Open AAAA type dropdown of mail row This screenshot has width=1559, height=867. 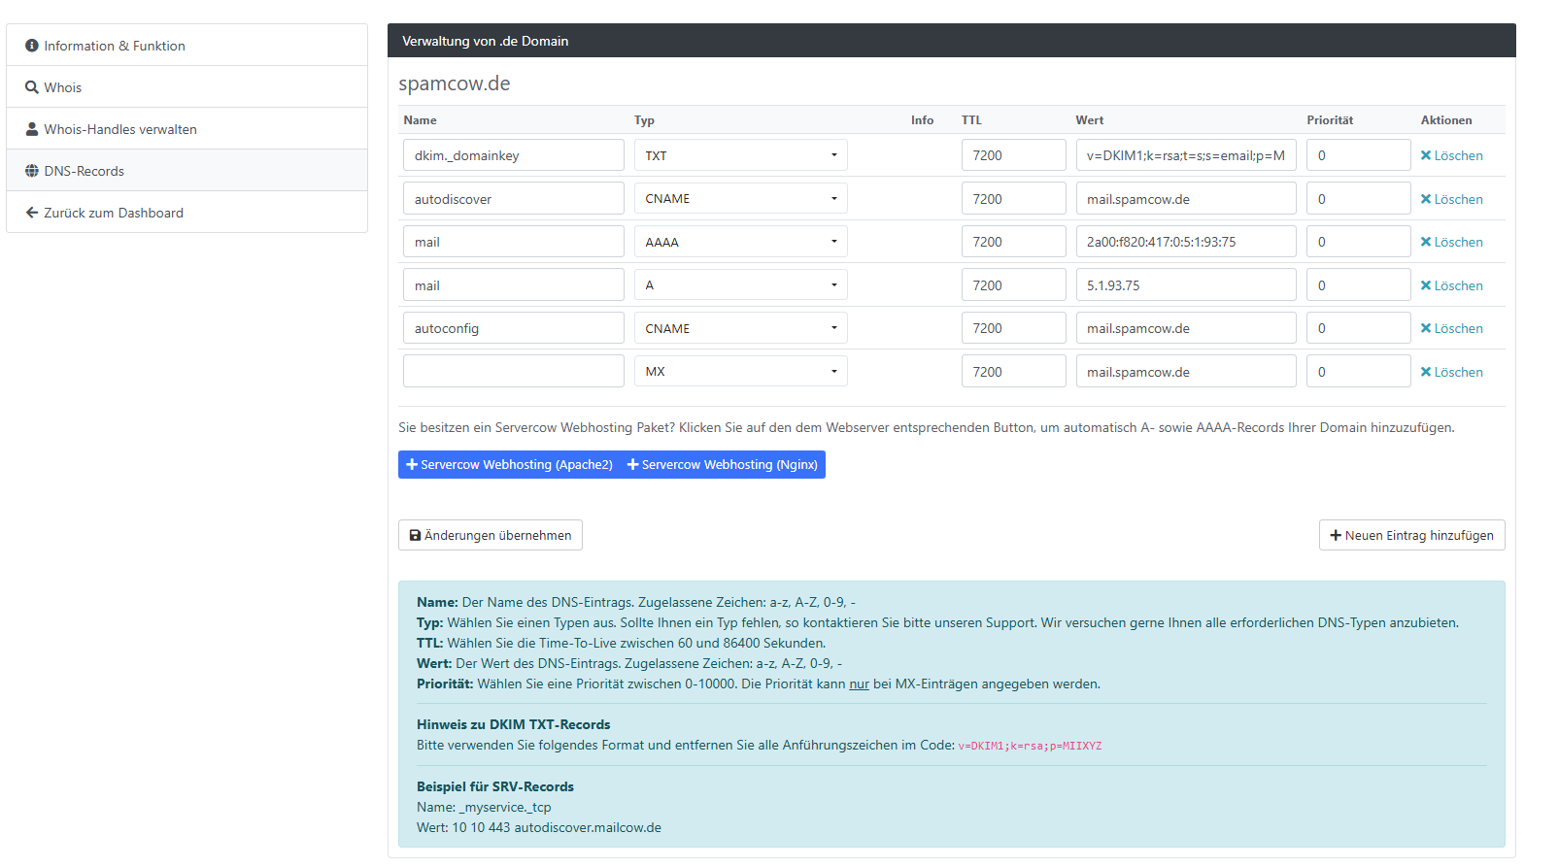click(741, 242)
